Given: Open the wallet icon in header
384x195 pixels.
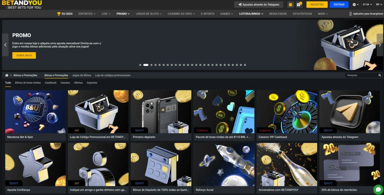Looking at the screenshot, I should 291,4.
